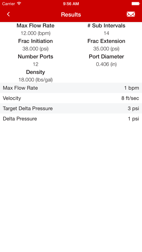The image size is (142, 252).
Task: Tap the Density heading
Action: (x=35, y=72)
